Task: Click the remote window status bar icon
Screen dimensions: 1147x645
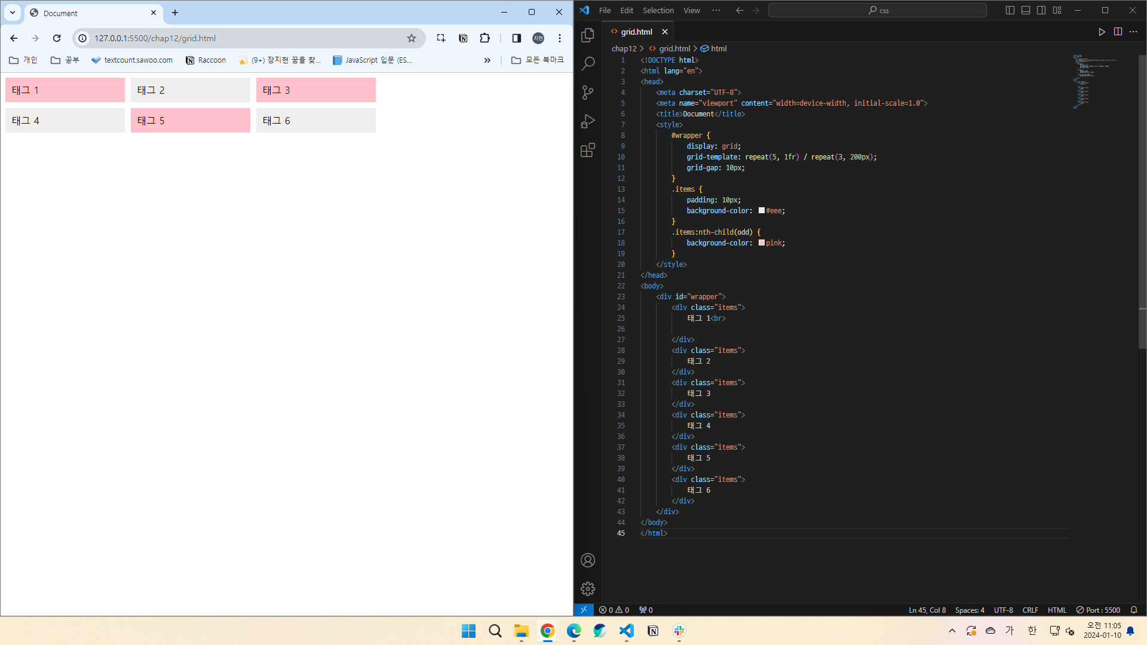Action: (584, 610)
